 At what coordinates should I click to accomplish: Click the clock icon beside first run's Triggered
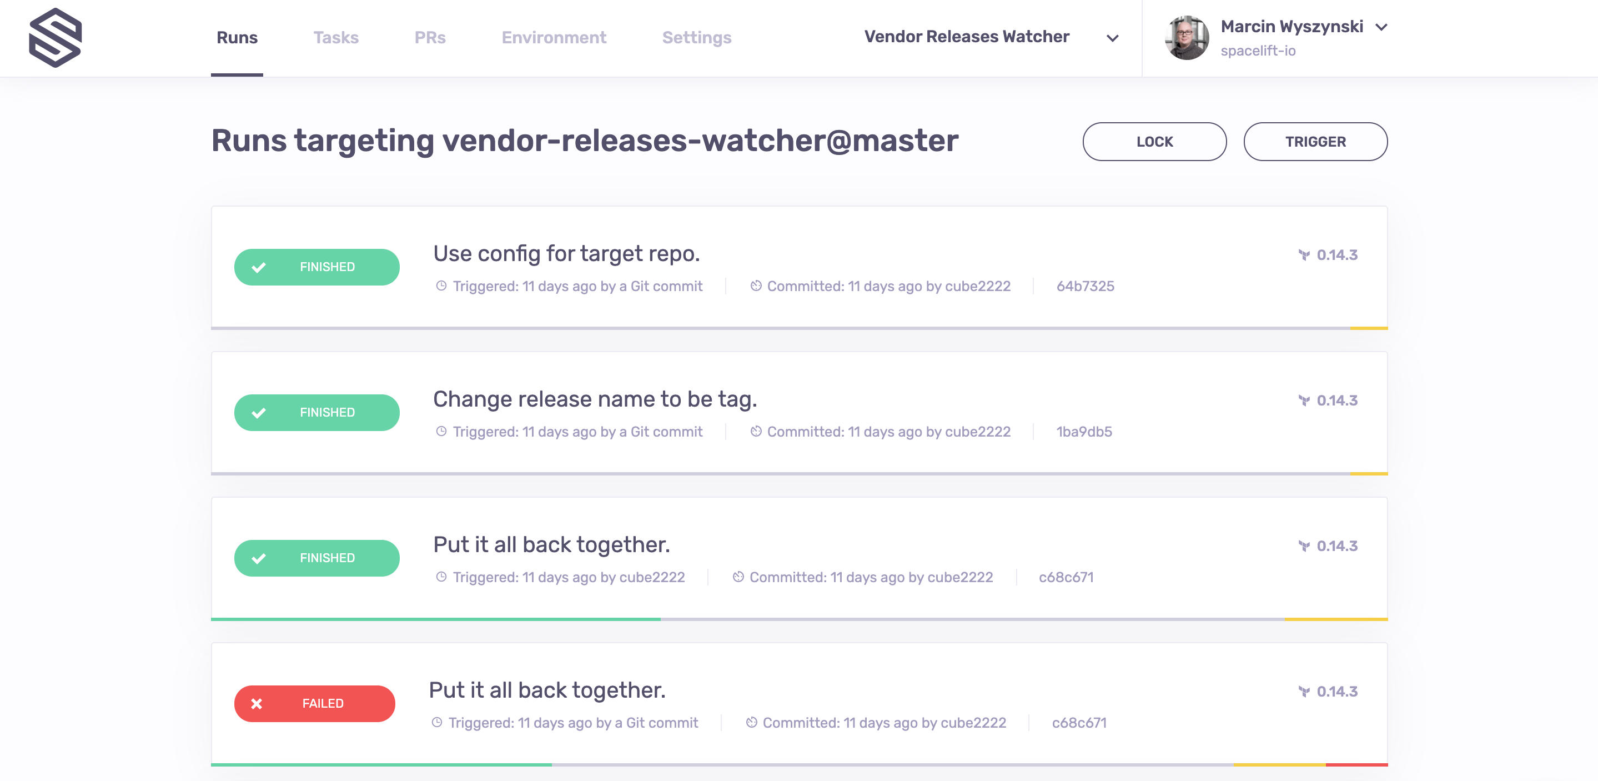point(441,286)
